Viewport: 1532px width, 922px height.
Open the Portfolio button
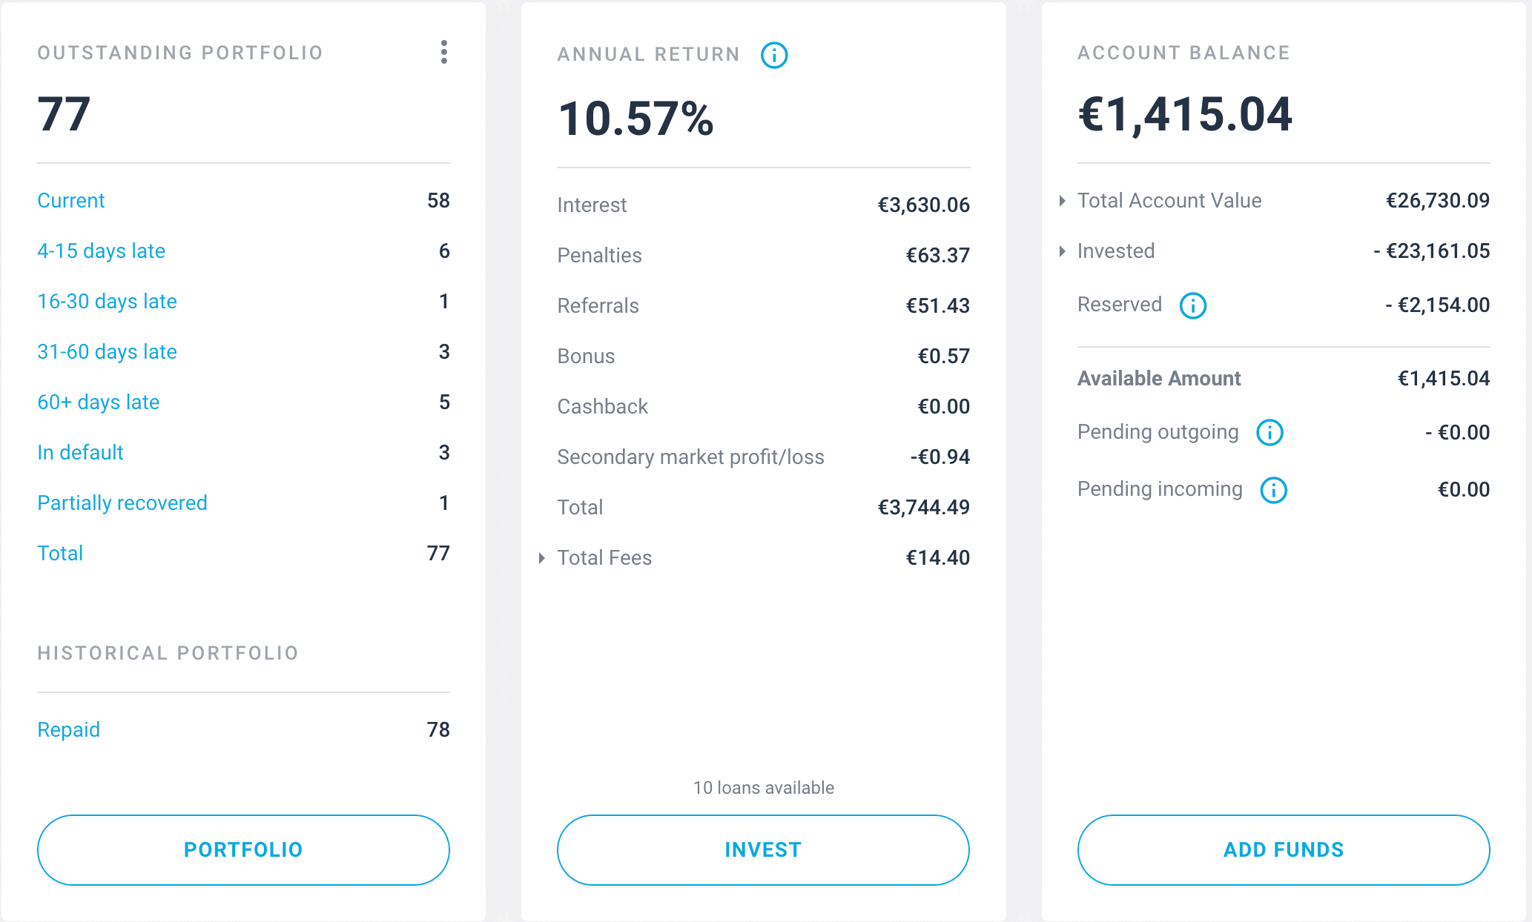click(243, 850)
